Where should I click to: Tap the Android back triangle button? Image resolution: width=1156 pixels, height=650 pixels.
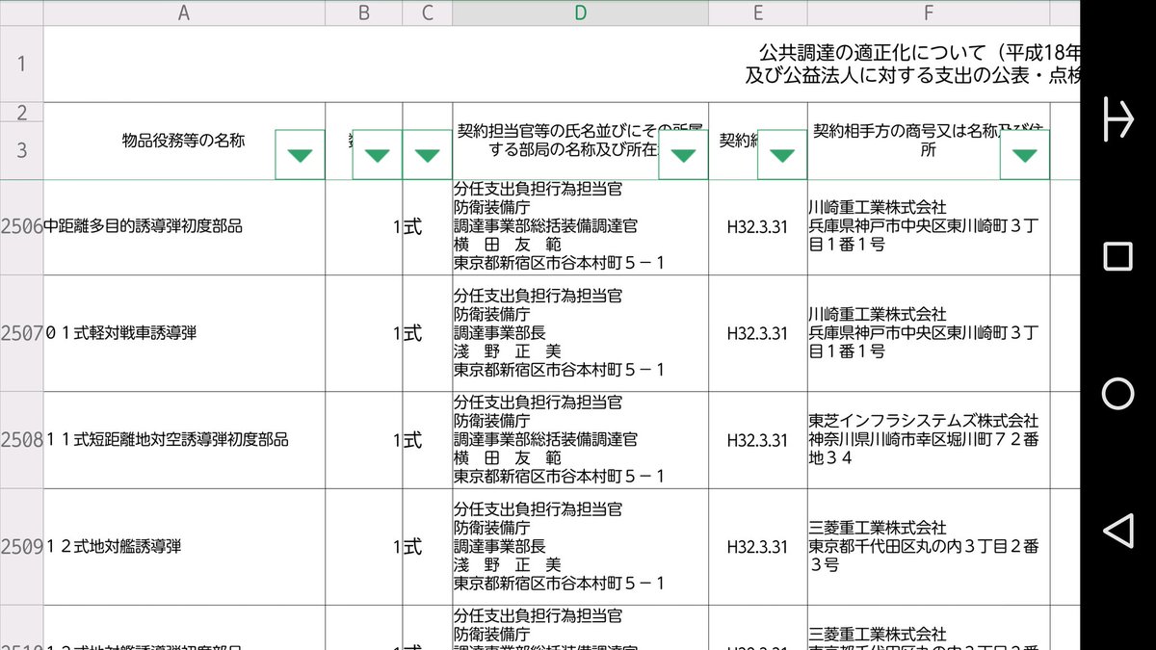[x=1117, y=531]
